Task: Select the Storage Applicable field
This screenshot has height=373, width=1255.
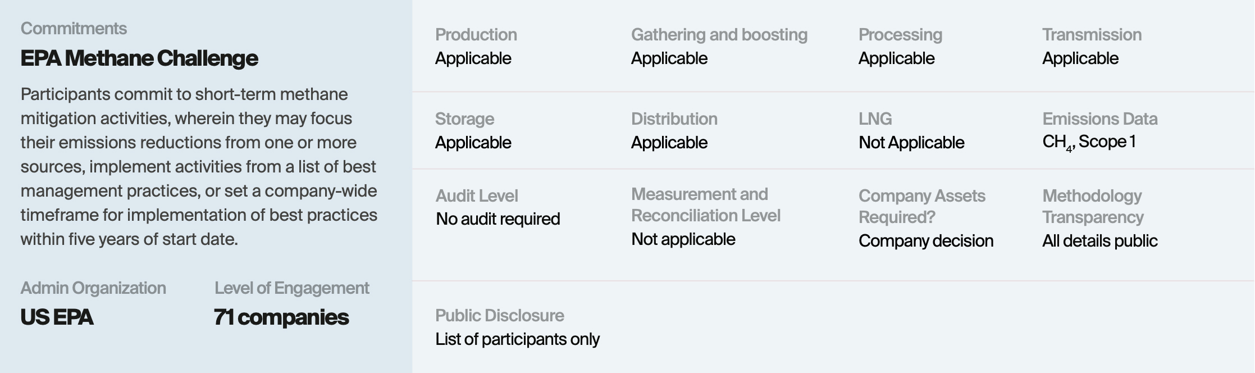Action: (x=473, y=131)
